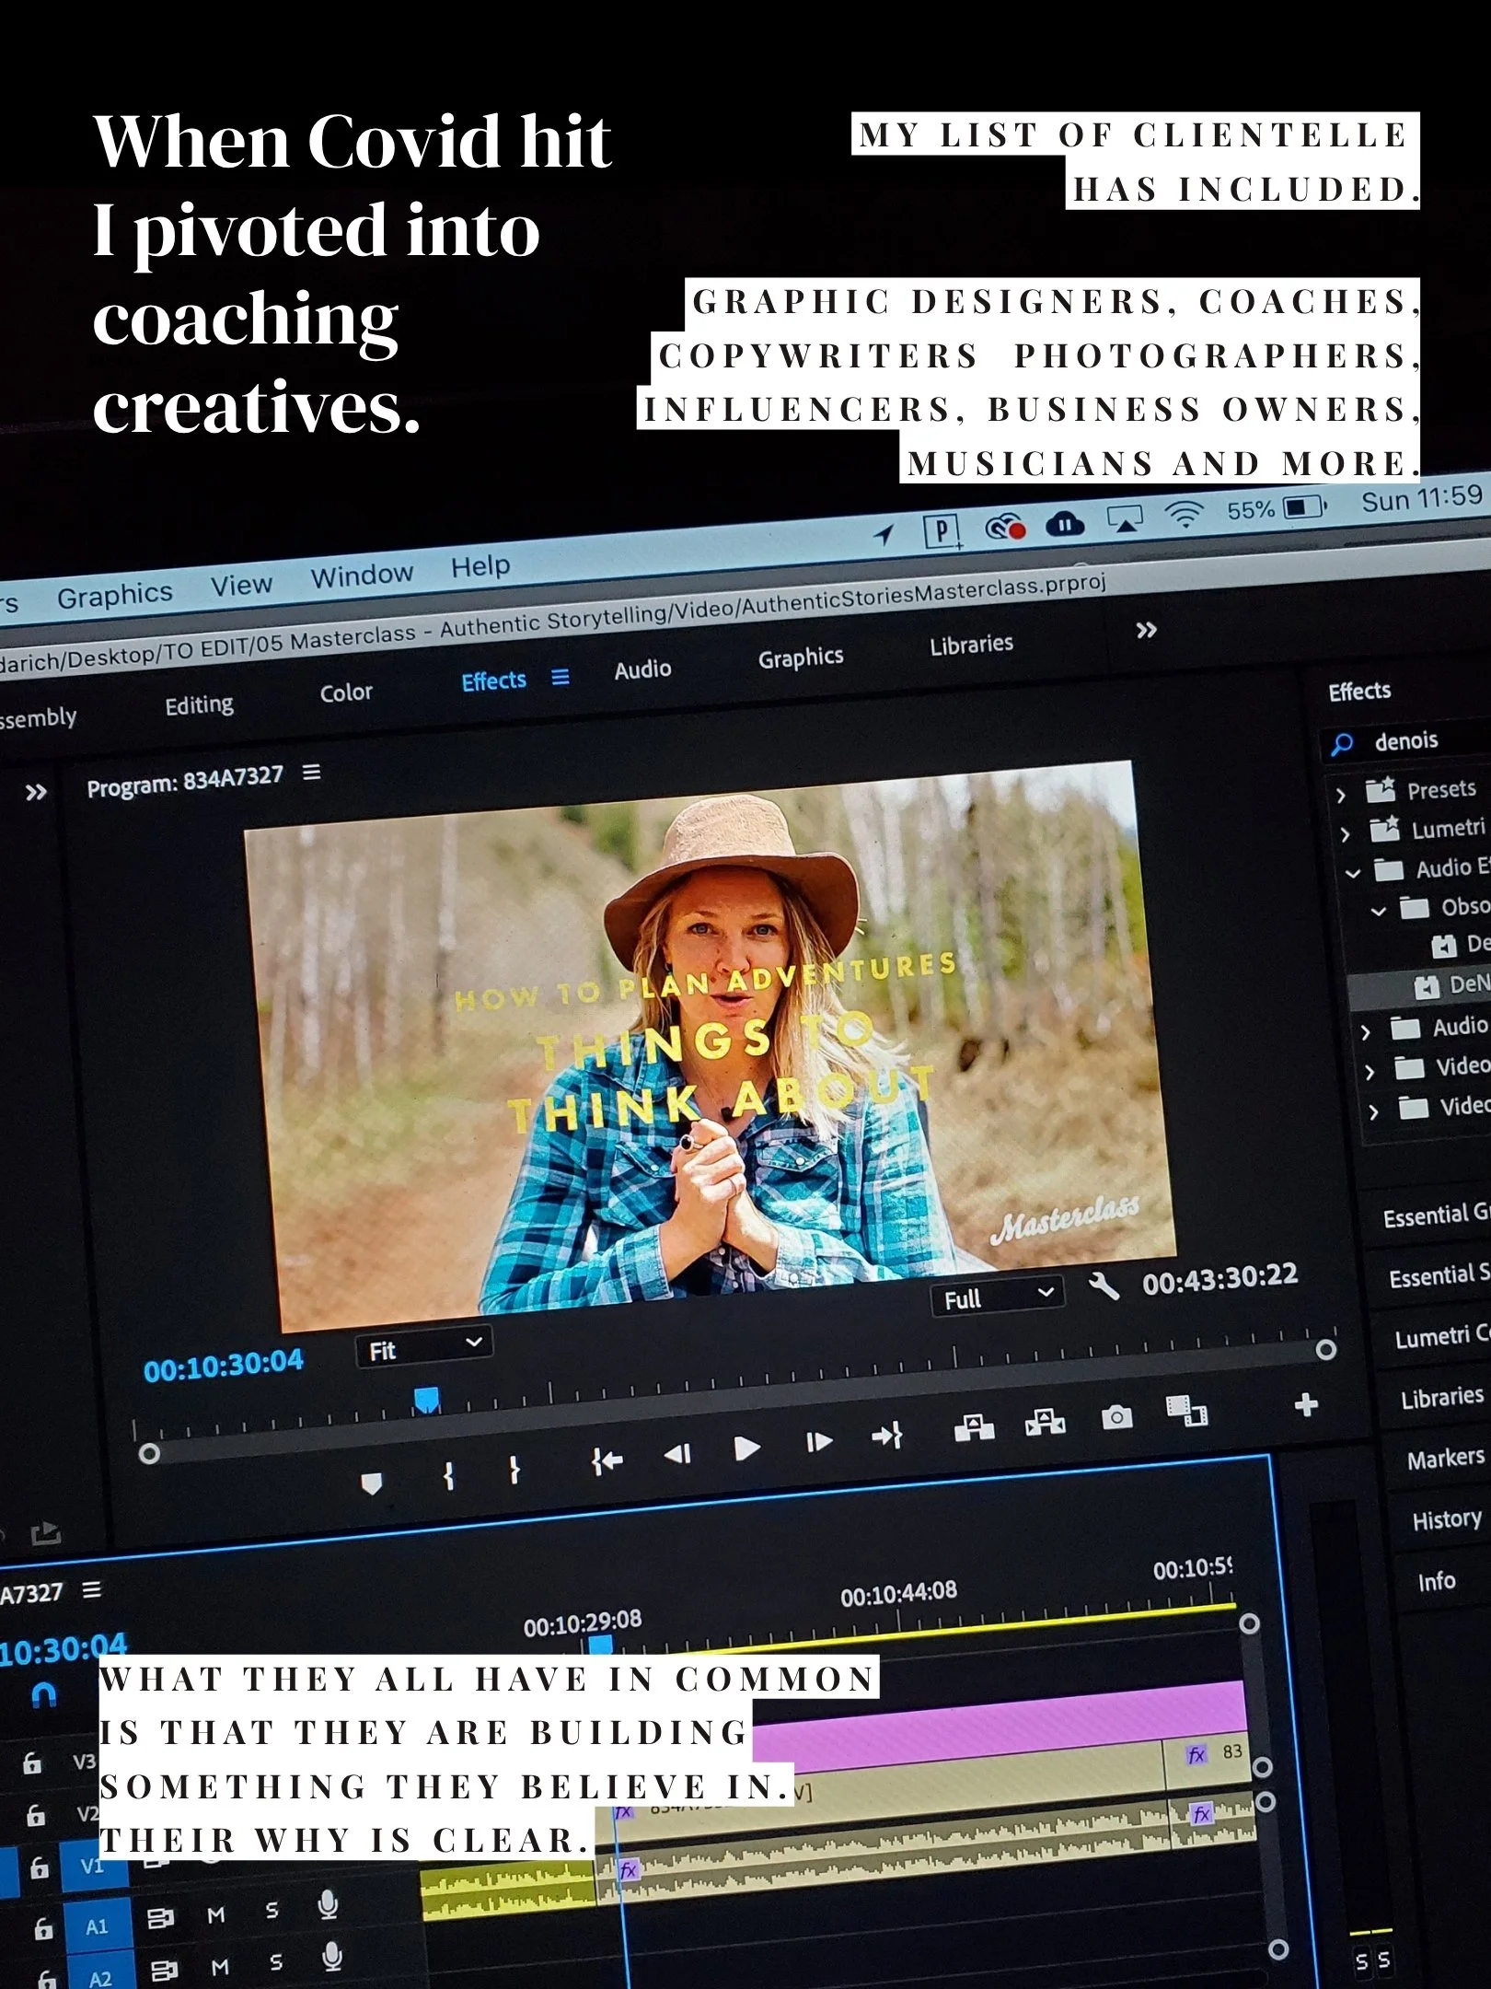Switch to the Audio workspace tab

642,669
